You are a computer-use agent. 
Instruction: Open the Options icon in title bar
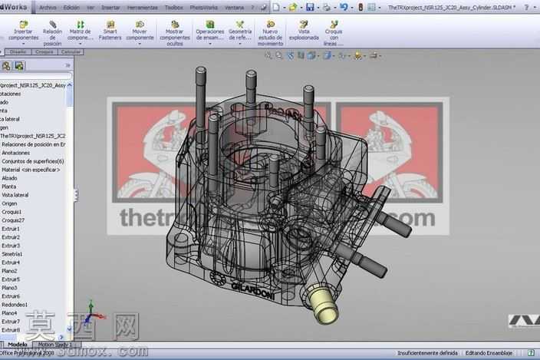[x=371, y=7]
